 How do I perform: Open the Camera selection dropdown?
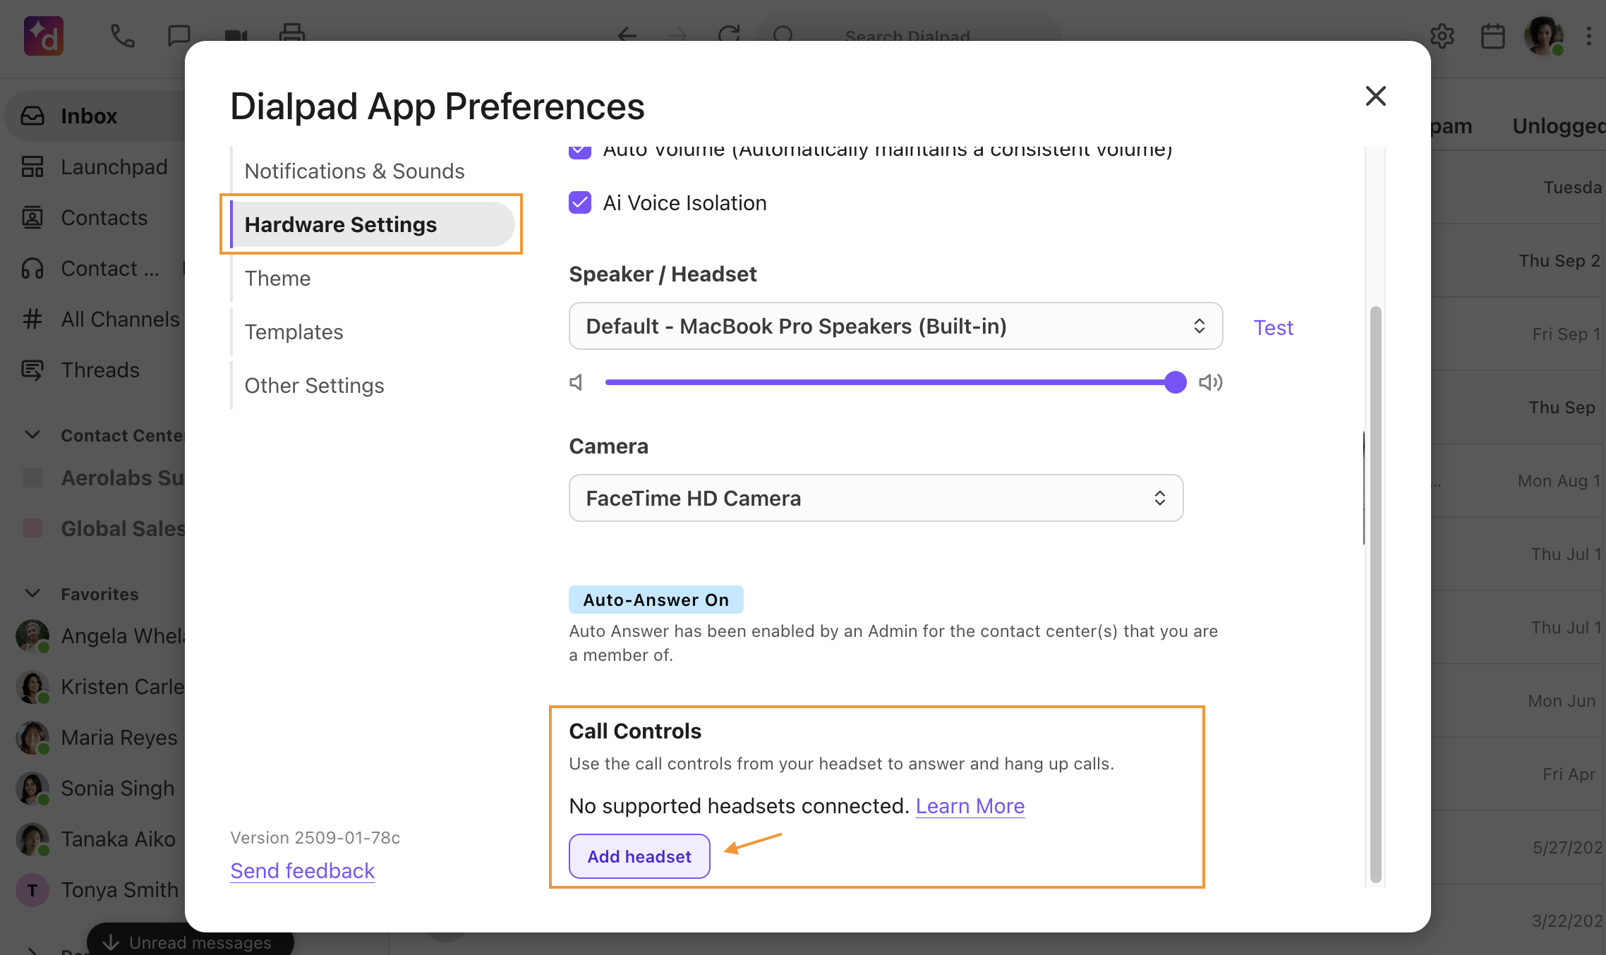876,498
